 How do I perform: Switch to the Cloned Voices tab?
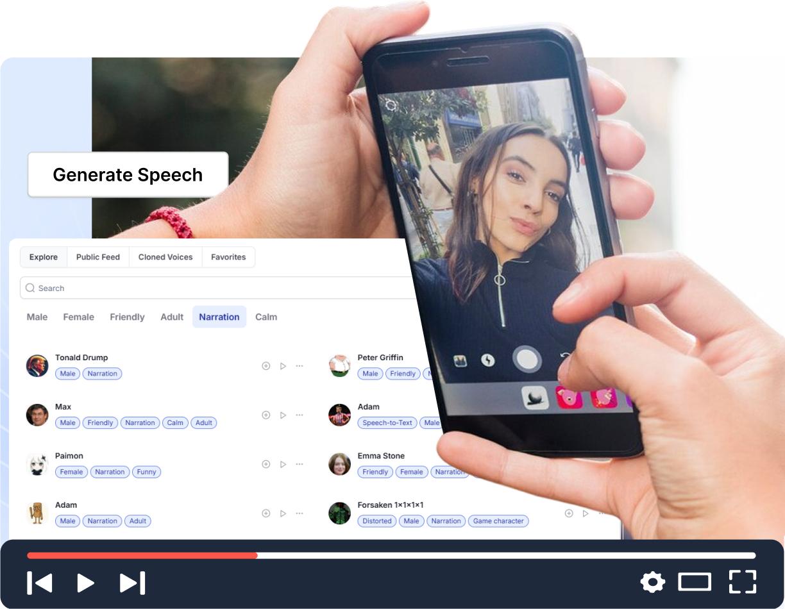click(165, 257)
